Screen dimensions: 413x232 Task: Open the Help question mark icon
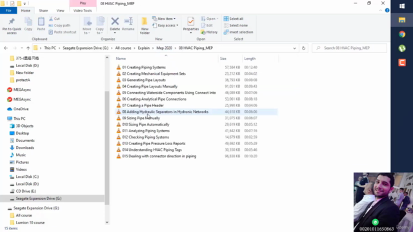[x=387, y=10]
